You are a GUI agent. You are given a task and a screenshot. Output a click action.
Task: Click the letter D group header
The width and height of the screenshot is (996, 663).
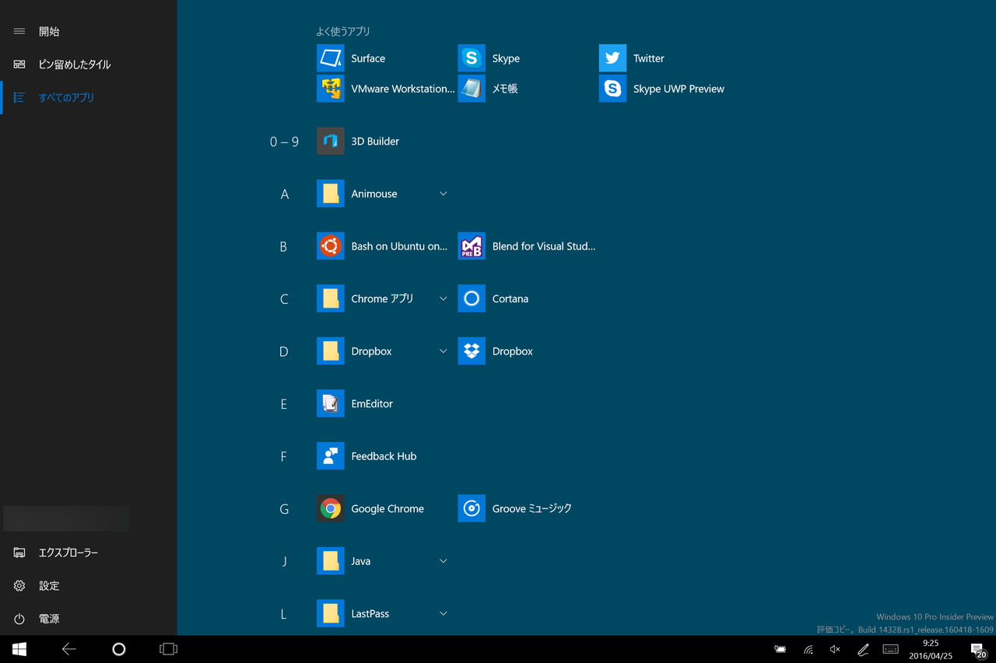pyautogui.click(x=283, y=351)
